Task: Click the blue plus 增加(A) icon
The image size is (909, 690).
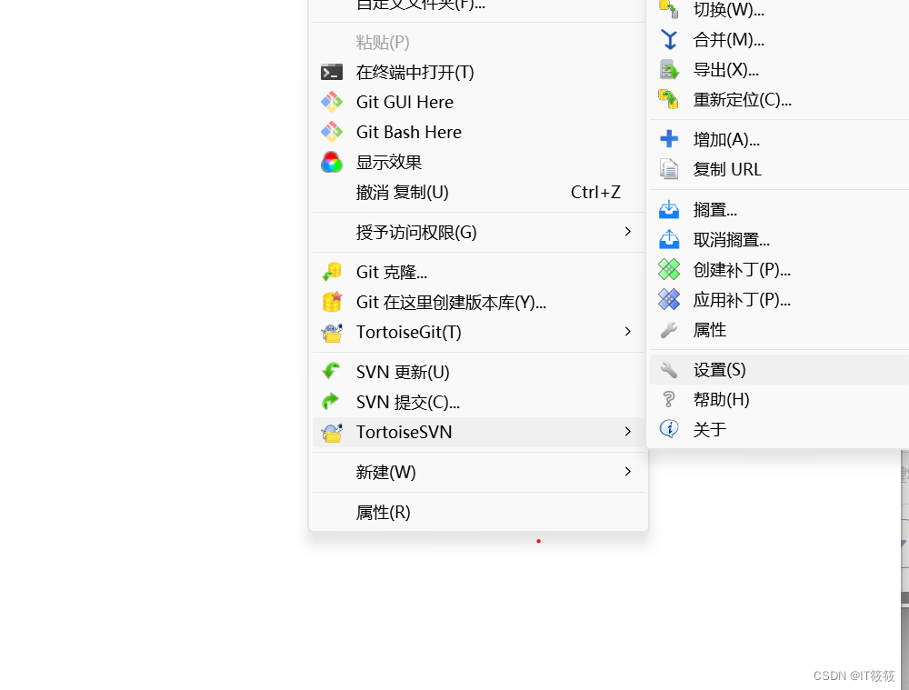Action: coord(669,139)
